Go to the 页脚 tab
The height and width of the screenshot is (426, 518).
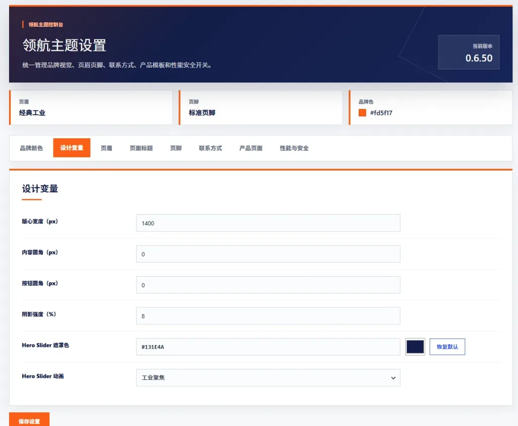click(176, 148)
